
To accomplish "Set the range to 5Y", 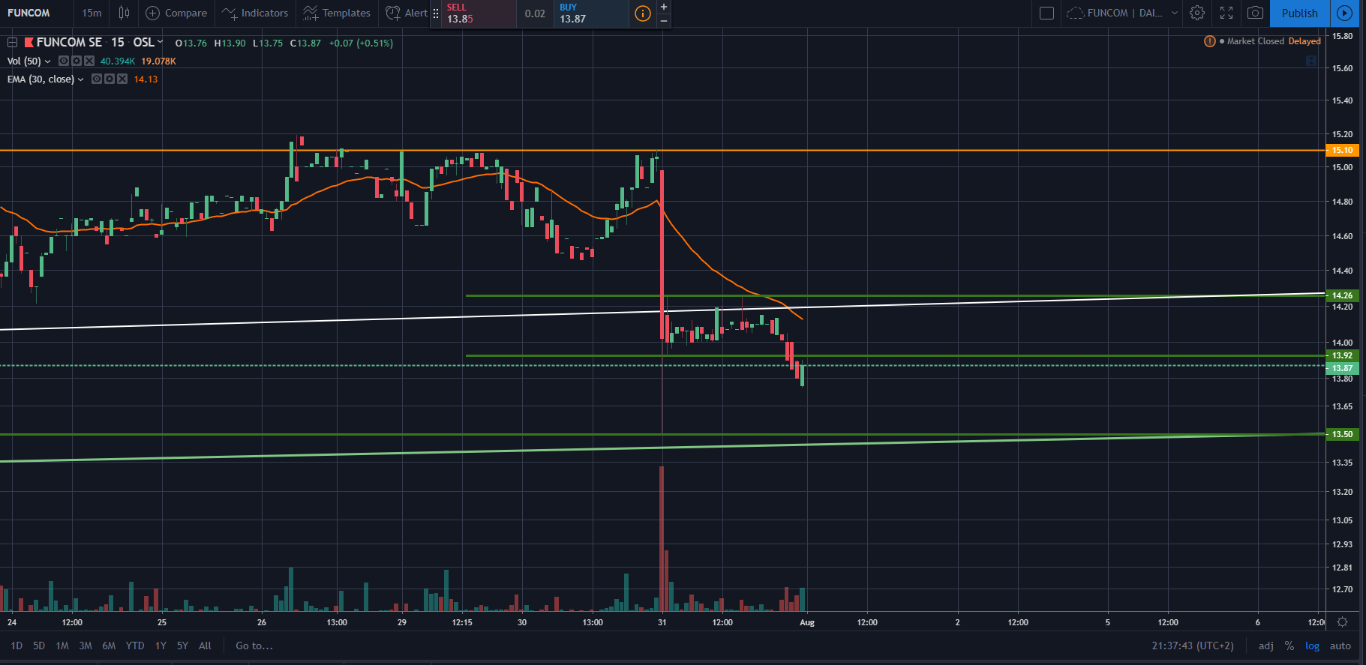I will [x=182, y=646].
